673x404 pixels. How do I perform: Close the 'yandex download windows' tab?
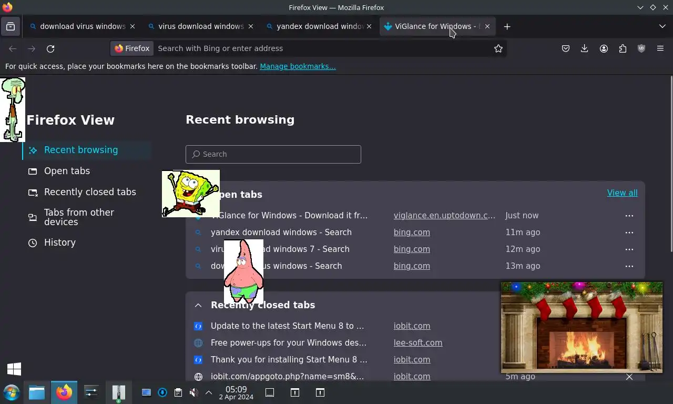click(369, 26)
